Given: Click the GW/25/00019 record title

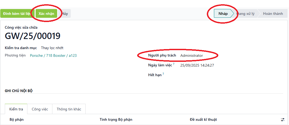Looking at the screenshot, I should click(x=32, y=36).
